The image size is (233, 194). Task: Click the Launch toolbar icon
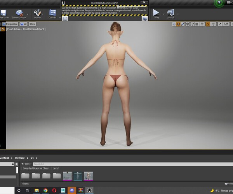(170, 13)
